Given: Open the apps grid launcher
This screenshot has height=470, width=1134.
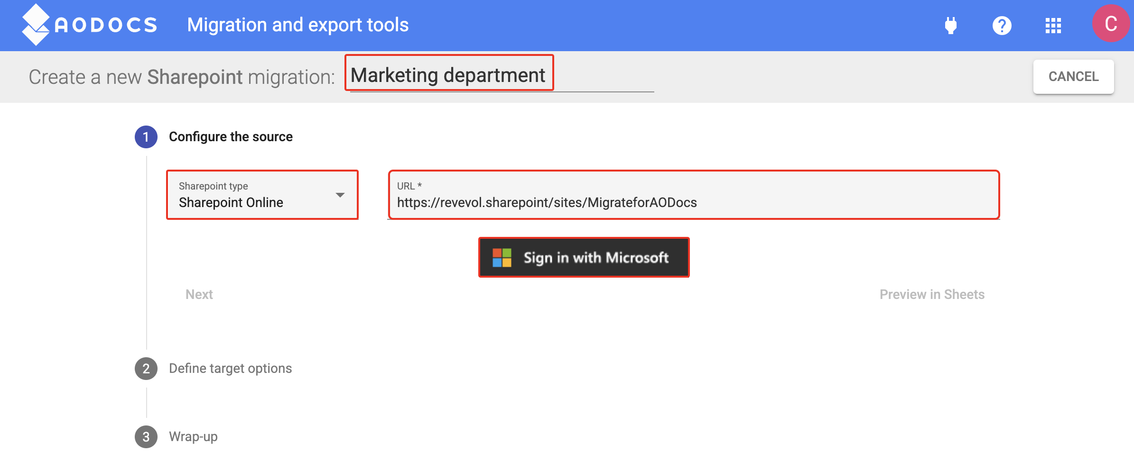Looking at the screenshot, I should [x=1053, y=25].
